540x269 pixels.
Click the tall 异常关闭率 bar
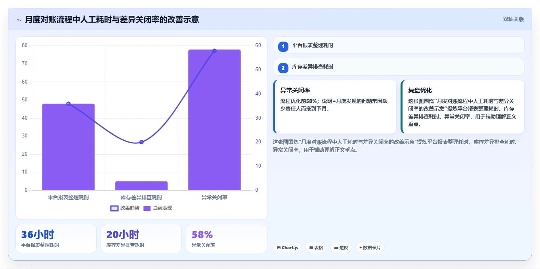[214, 120]
